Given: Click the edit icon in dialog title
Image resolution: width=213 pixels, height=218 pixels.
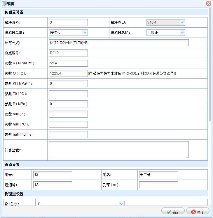Looking at the screenshot, I should pos(4,4).
